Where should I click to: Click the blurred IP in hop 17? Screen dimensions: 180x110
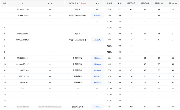click(23, 107)
